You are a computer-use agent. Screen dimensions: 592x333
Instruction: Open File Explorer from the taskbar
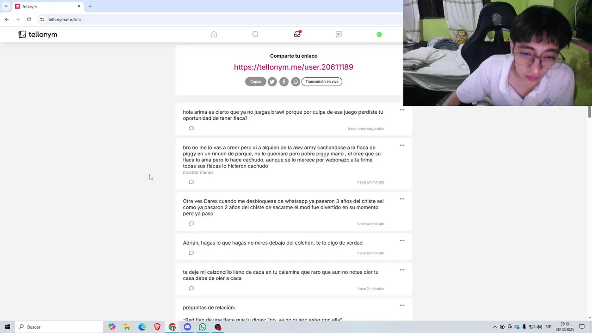coord(127,327)
